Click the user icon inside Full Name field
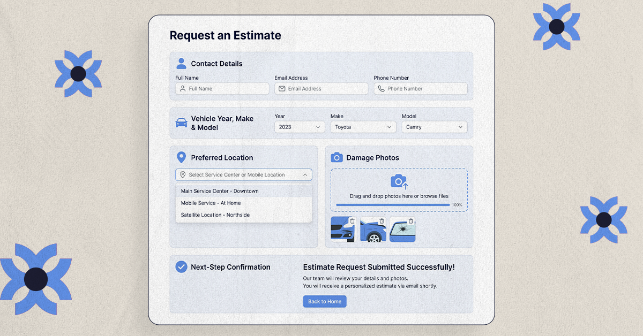 (183, 89)
